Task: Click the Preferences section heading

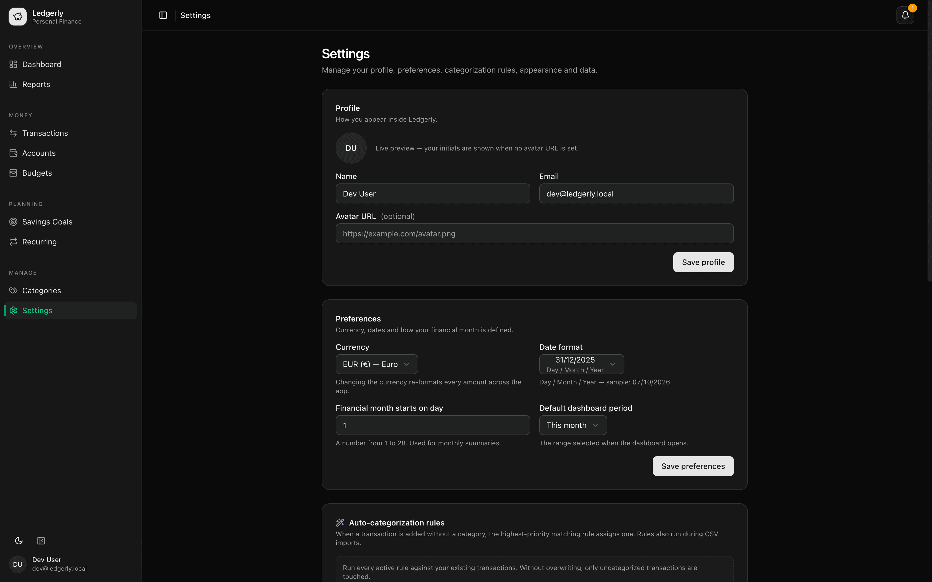Action: [358, 319]
